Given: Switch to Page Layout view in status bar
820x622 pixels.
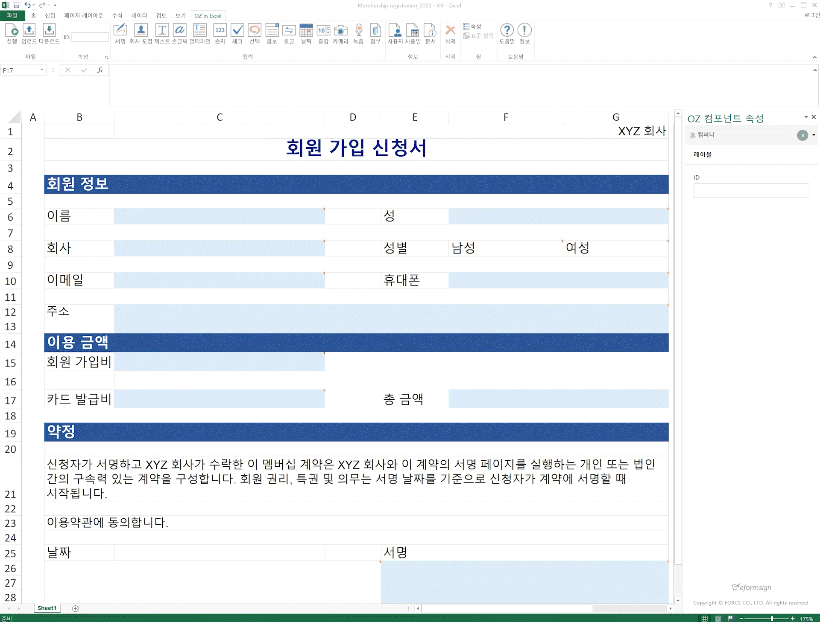Looking at the screenshot, I should coord(718,619).
